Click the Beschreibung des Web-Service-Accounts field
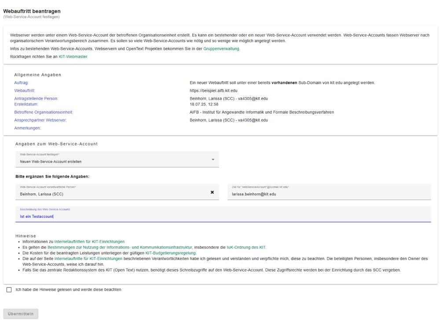Viewport: 440px width, 325px height. click(223, 214)
